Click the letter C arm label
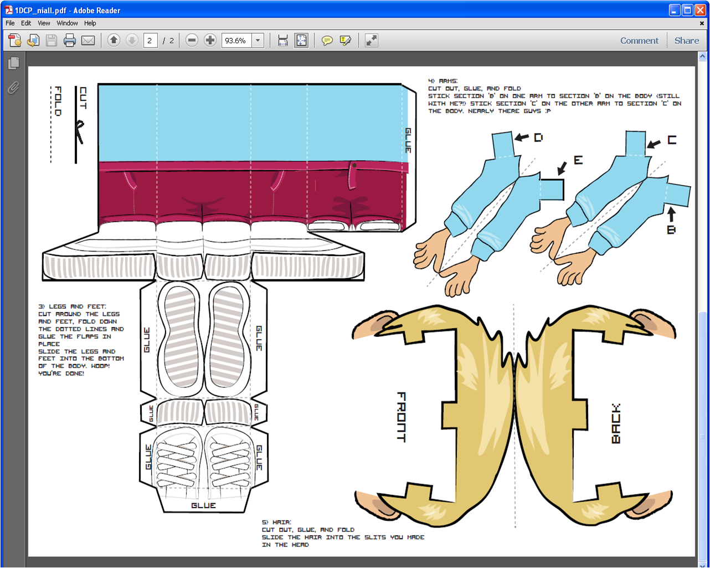The height and width of the screenshot is (568, 710). [672, 140]
